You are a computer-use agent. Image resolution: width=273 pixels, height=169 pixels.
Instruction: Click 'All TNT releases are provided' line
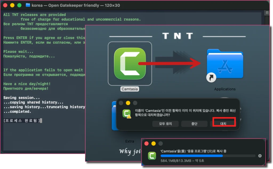click(x=34, y=15)
